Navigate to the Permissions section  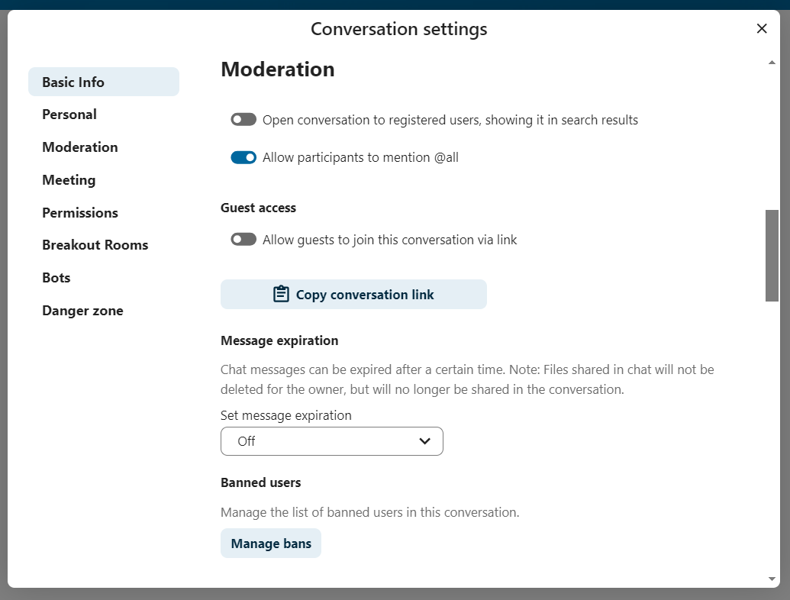click(x=80, y=213)
